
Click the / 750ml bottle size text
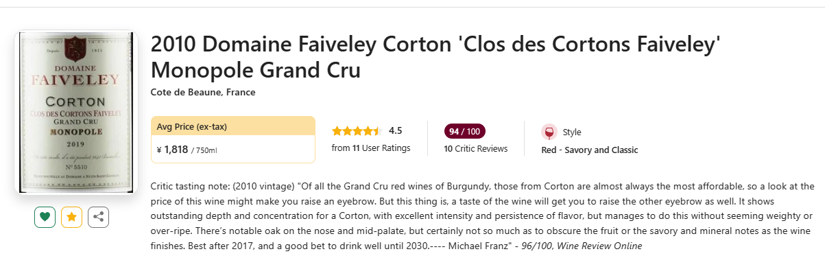204,150
